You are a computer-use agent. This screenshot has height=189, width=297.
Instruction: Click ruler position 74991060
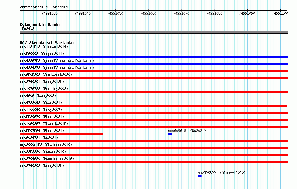point(148,13)
